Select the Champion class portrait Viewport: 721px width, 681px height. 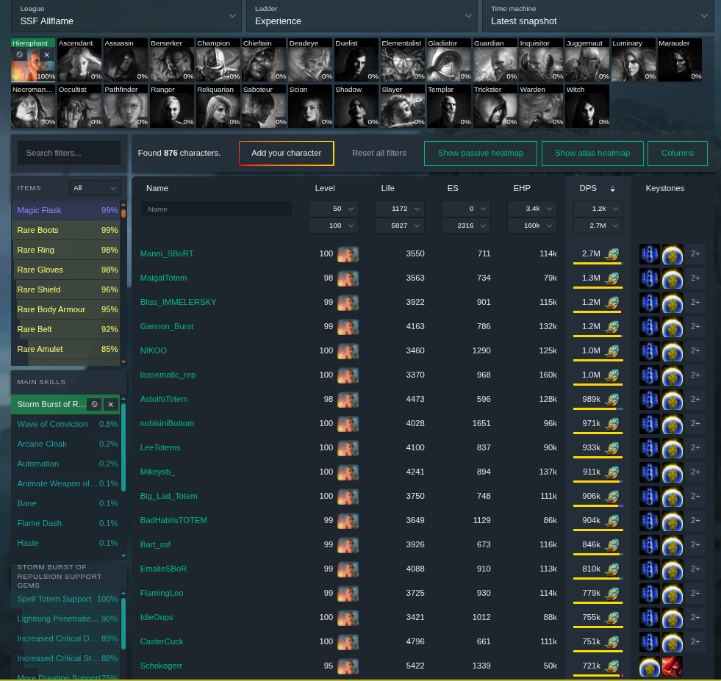218,60
